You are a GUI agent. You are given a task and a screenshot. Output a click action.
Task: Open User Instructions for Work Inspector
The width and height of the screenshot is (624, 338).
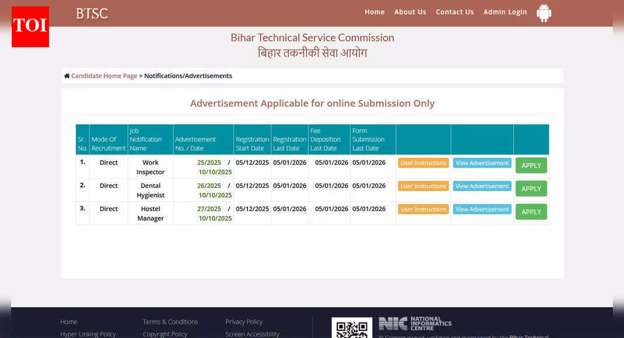(423, 163)
